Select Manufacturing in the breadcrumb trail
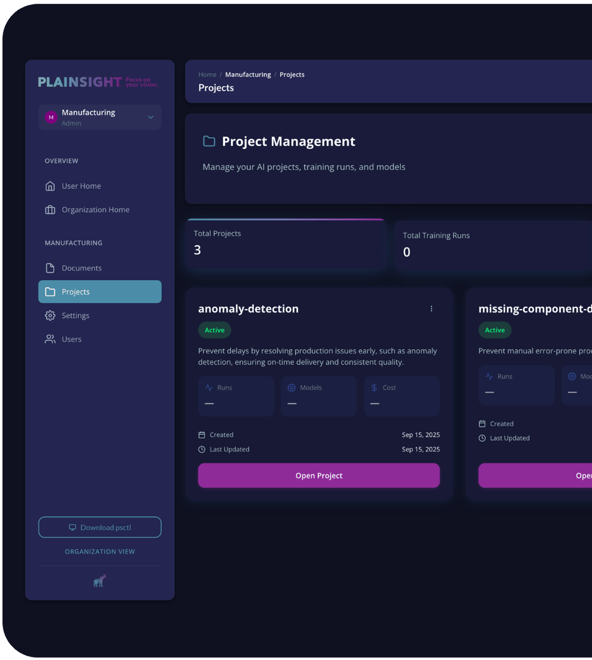 click(248, 74)
